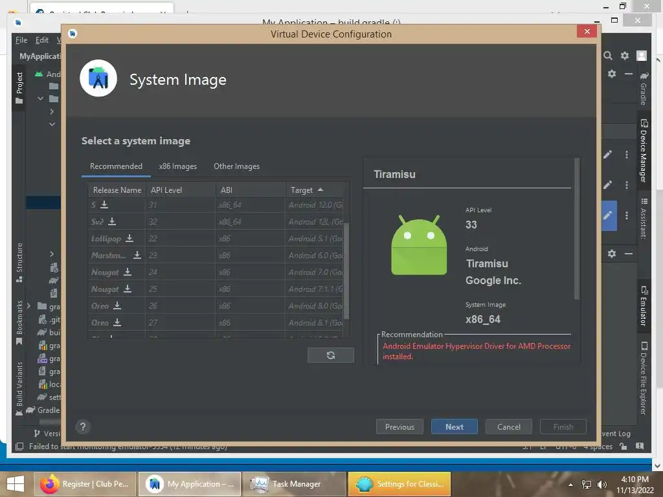Viewport: 663px width, 497px height.
Task: Download the Nougat API 25 image
Action: coord(128,289)
